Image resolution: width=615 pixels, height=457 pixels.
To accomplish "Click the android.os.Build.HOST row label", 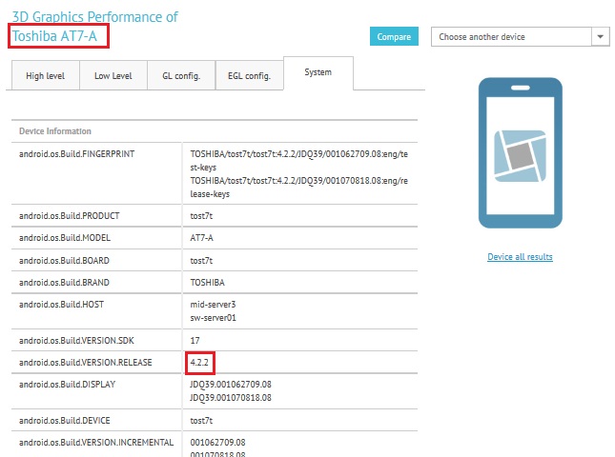I will tap(62, 305).
